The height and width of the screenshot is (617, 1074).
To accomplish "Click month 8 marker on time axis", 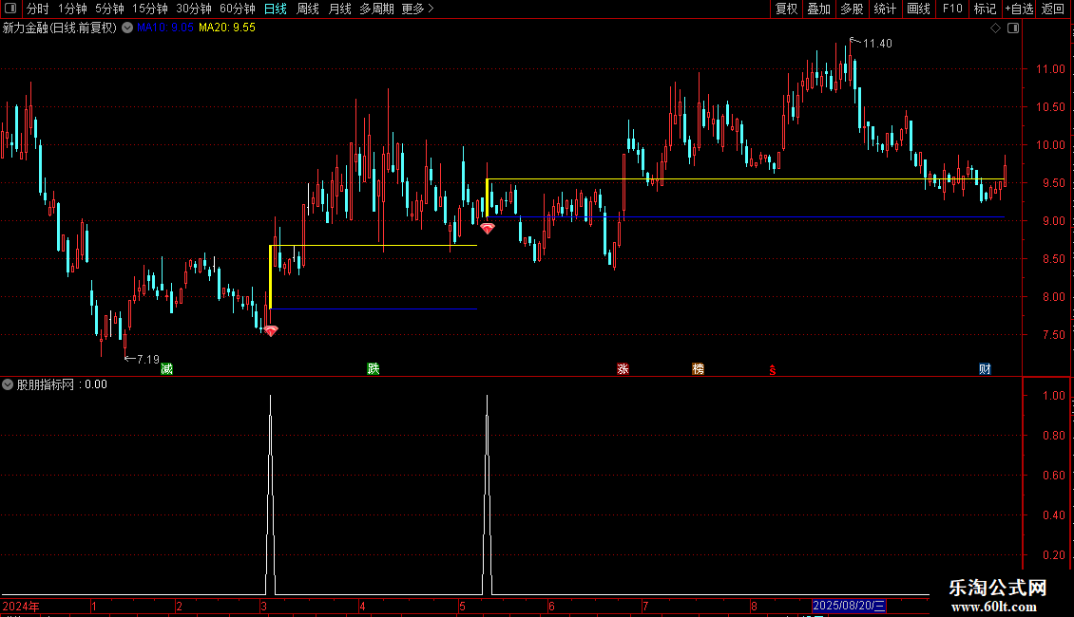I will click(x=754, y=606).
